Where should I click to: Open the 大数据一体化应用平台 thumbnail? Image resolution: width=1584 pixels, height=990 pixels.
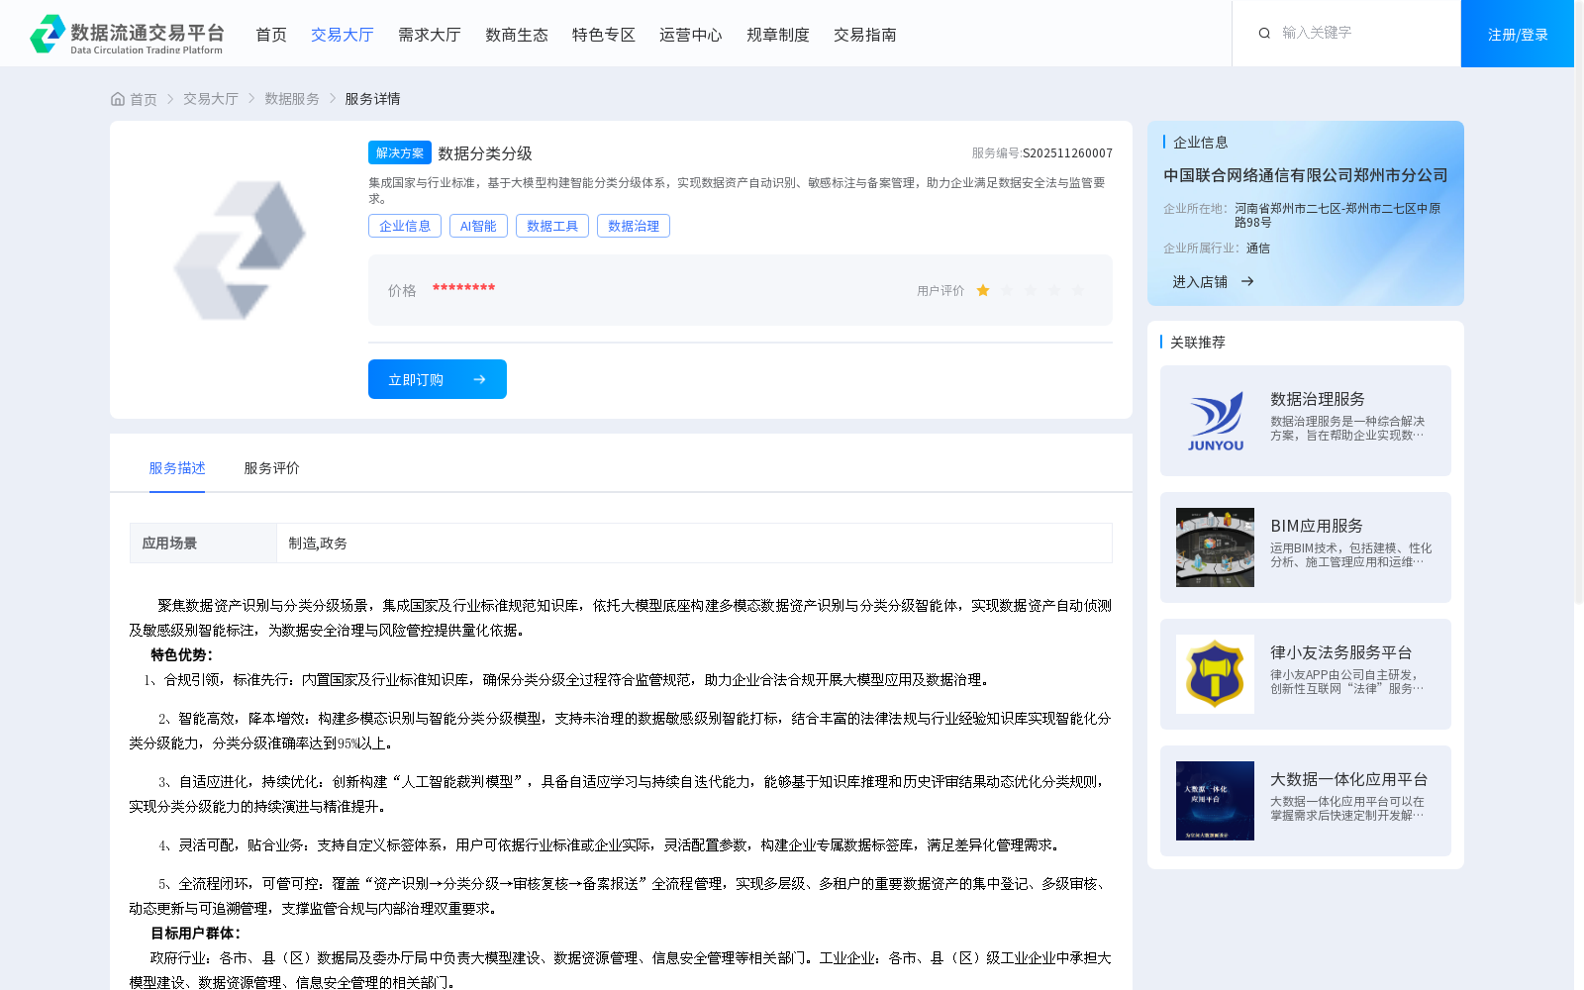click(1215, 801)
